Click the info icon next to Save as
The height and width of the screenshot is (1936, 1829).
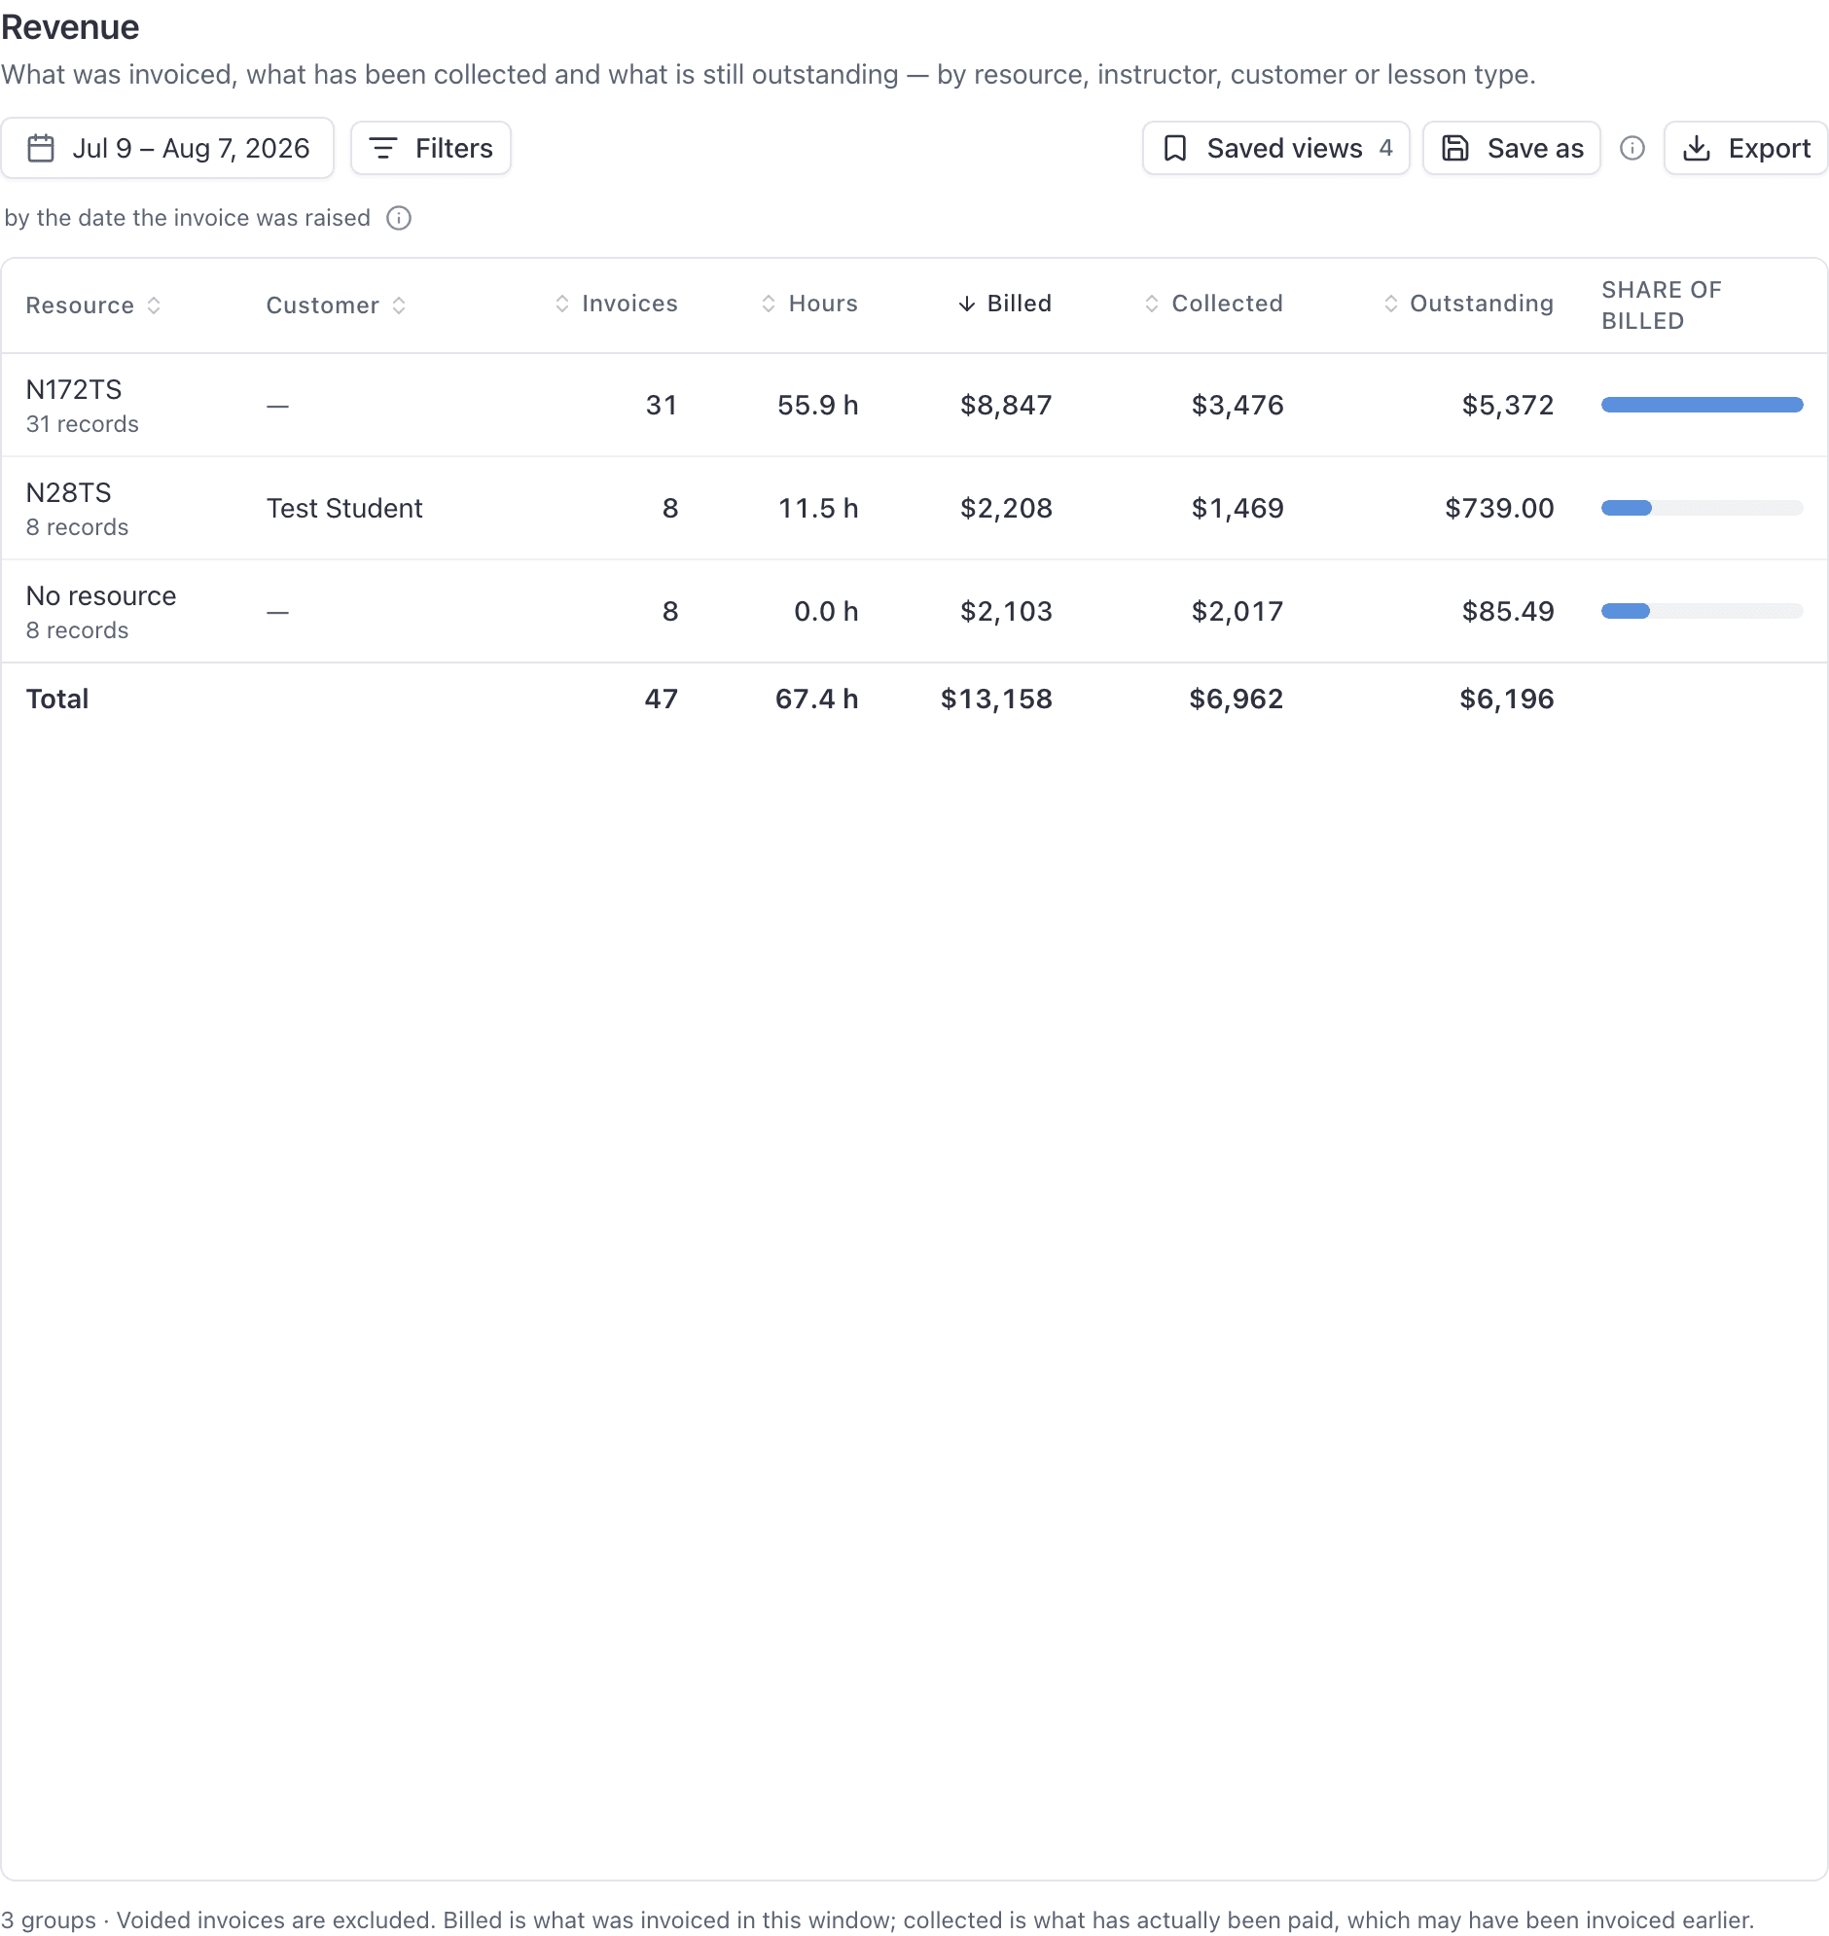coord(1632,148)
